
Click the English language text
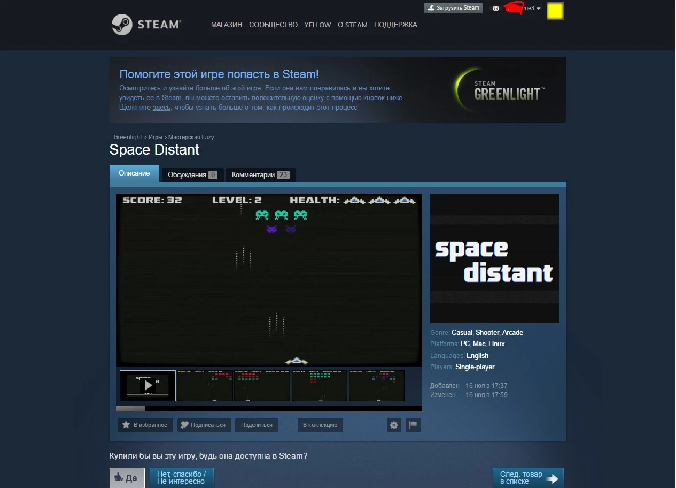(x=477, y=356)
